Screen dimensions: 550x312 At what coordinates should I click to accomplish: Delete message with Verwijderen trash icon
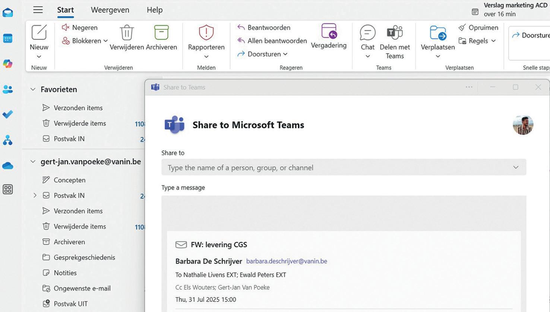point(127,33)
